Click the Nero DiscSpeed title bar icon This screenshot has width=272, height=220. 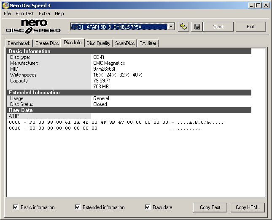(x=5, y=5)
